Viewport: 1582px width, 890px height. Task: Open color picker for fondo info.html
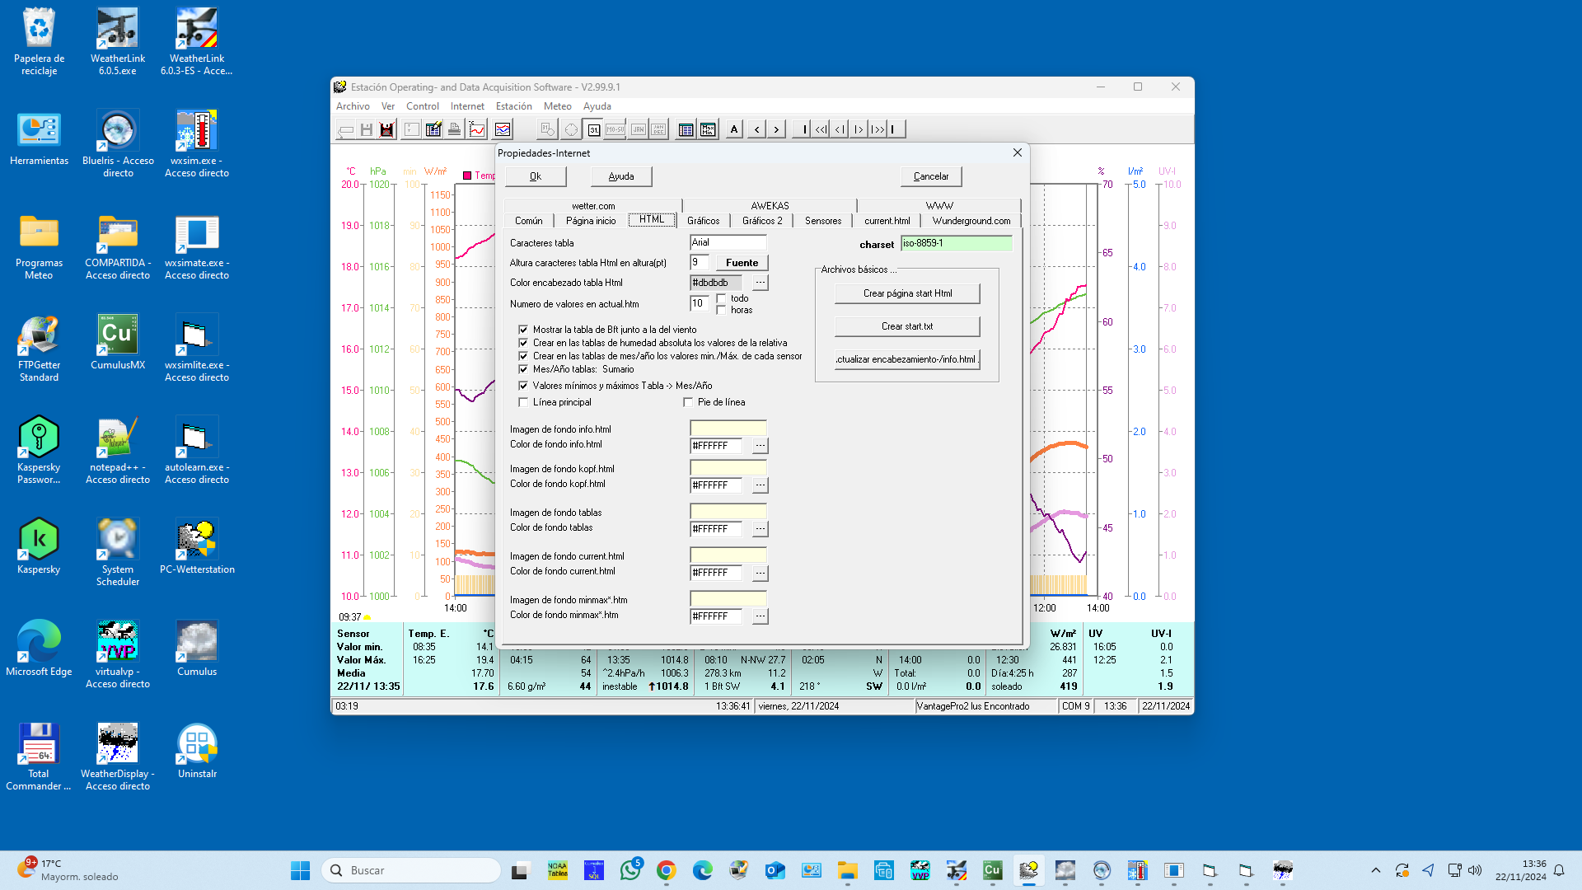[760, 446]
